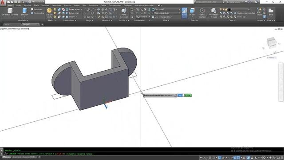
Task: Click Establecer como actual layer button
Action: [245, 13]
